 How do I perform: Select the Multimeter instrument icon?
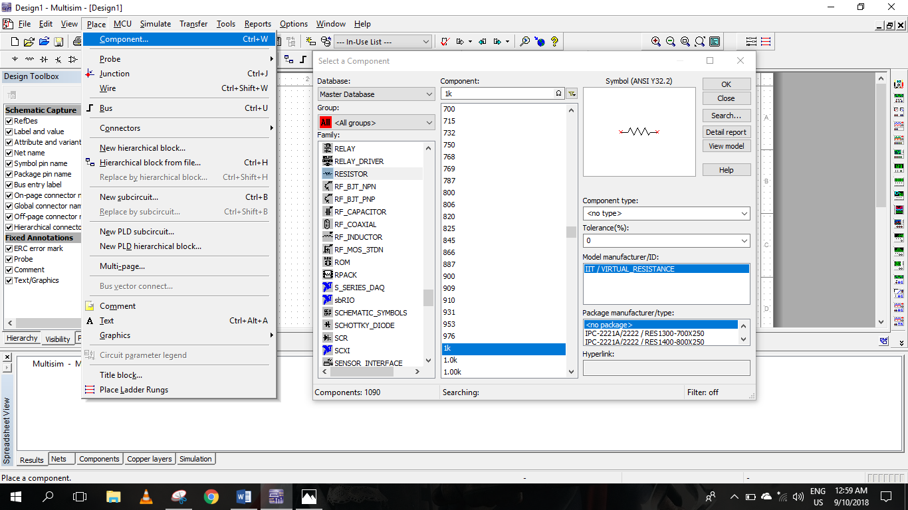899,85
